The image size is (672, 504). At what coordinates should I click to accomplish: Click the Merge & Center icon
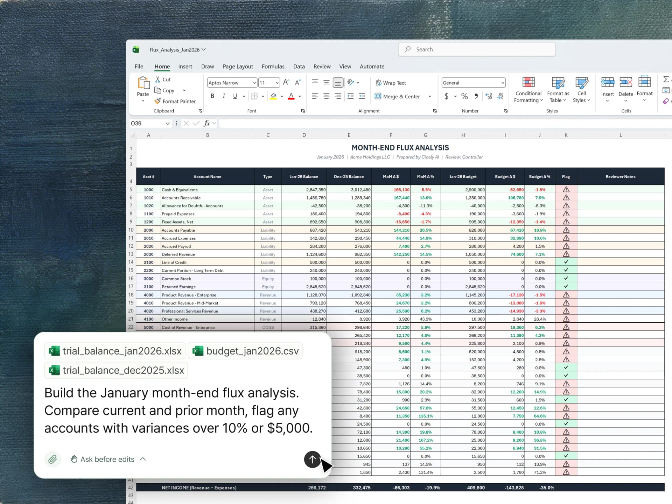pyautogui.click(x=378, y=96)
